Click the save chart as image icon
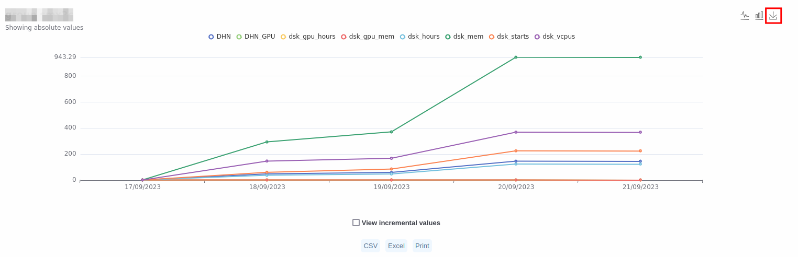The height and width of the screenshot is (257, 798). click(773, 16)
